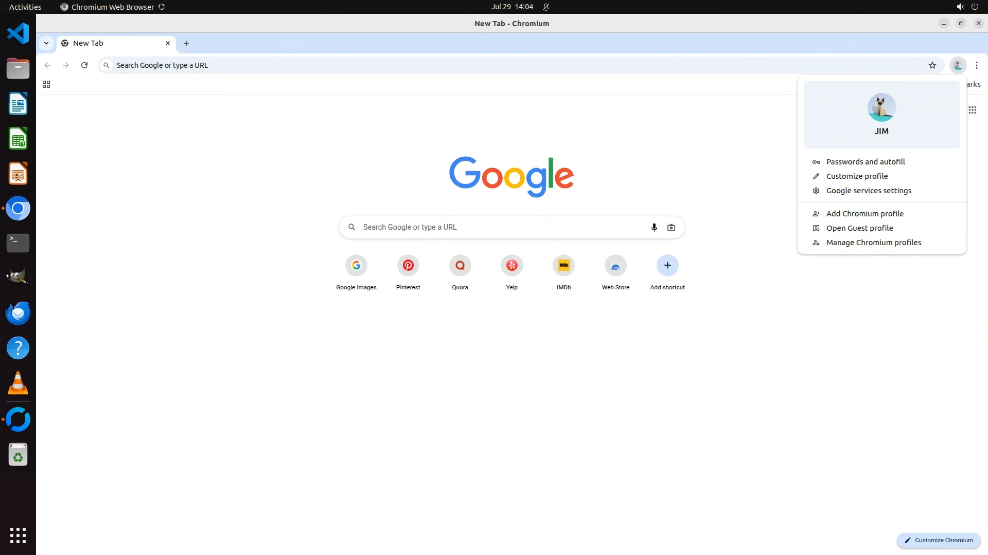This screenshot has width=988, height=555.
Task: Open the Yelp shortcut icon
Action: click(x=511, y=266)
